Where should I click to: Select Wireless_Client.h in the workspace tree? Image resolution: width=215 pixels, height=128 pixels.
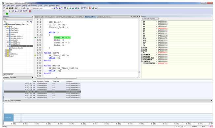tap(17, 48)
